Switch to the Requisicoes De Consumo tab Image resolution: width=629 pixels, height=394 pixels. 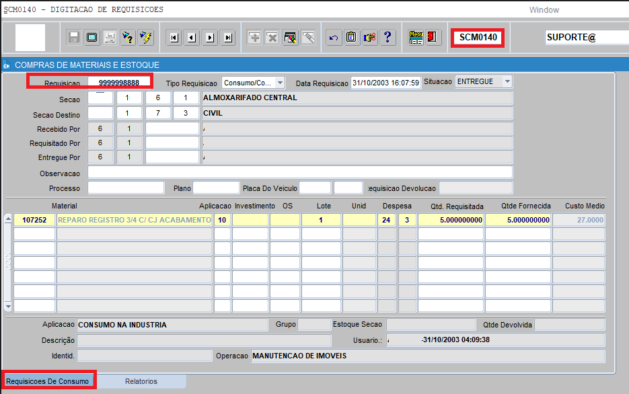(48, 381)
